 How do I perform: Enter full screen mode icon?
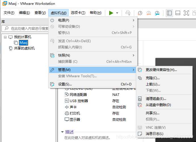point(186,13)
